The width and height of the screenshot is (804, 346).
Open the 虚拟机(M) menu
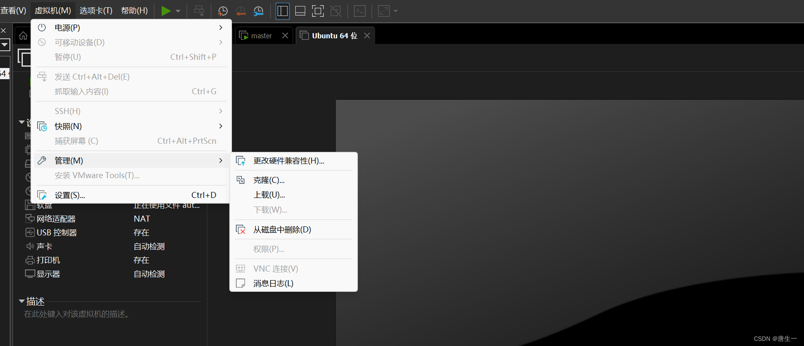(53, 10)
